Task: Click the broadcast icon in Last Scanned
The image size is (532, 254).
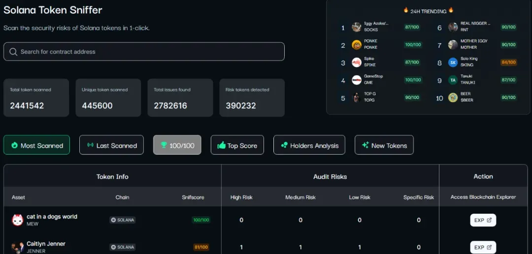Action: pos(90,145)
